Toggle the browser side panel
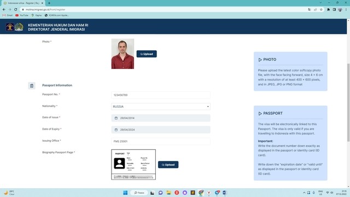The width and height of the screenshot is (350, 197). point(334,10)
